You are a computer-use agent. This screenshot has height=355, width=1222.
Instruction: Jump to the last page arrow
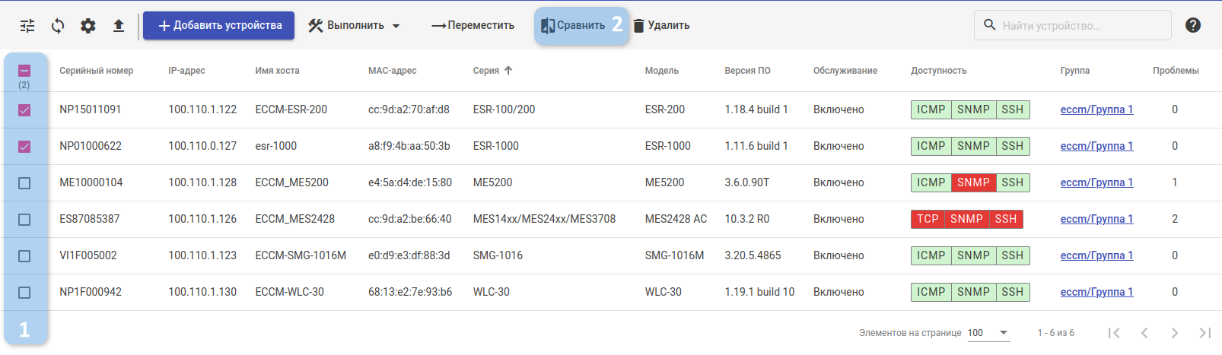[x=1204, y=333]
